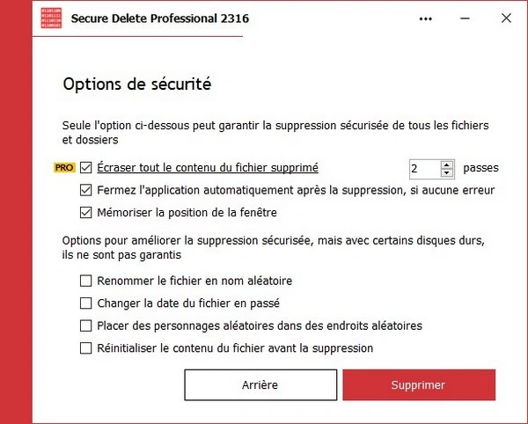Click the Options de sécurité heading
Viewport: 528px width, 424px height.
point(137,85)
